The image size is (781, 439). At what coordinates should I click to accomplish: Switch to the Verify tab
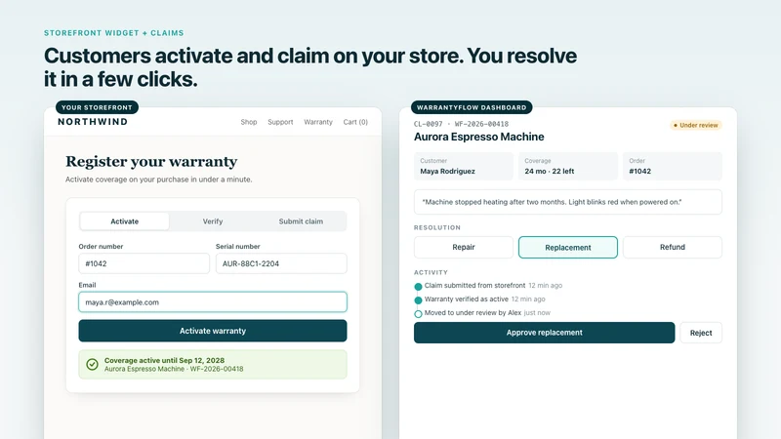point(213,221)
